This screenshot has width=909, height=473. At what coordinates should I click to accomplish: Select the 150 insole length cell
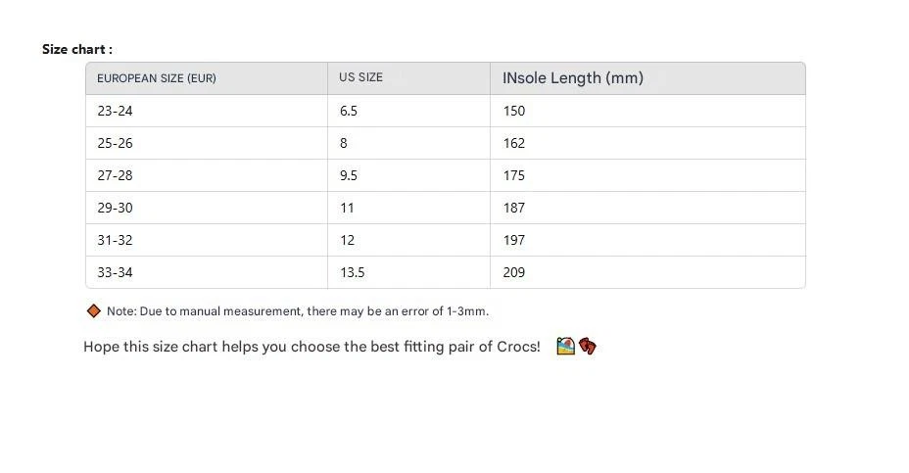point(514,111)
